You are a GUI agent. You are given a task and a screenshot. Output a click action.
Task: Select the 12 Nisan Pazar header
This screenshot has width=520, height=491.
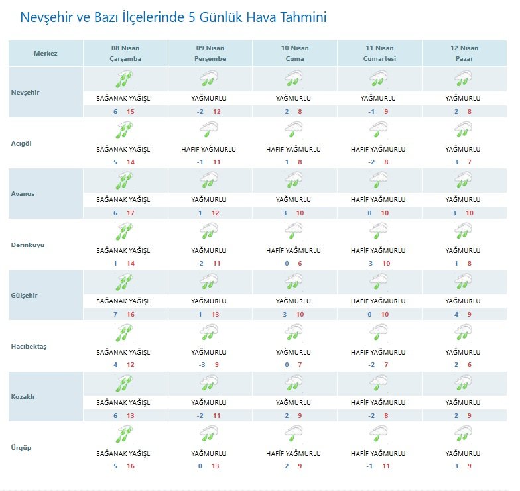pyautogui.click(x=464, y=53)
